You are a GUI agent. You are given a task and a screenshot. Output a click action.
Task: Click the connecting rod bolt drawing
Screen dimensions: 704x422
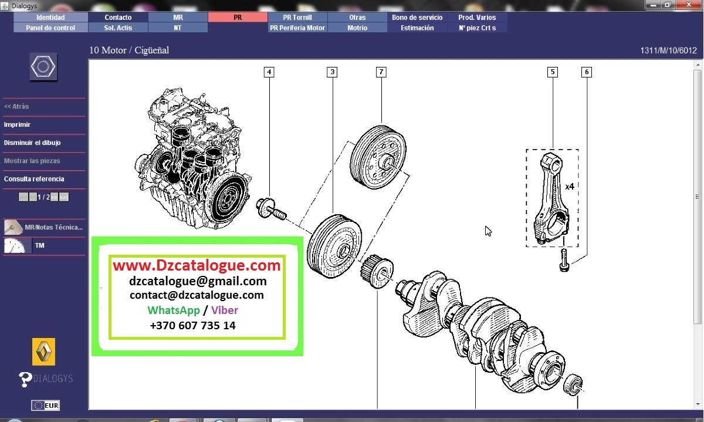click(x=564, y=260)
